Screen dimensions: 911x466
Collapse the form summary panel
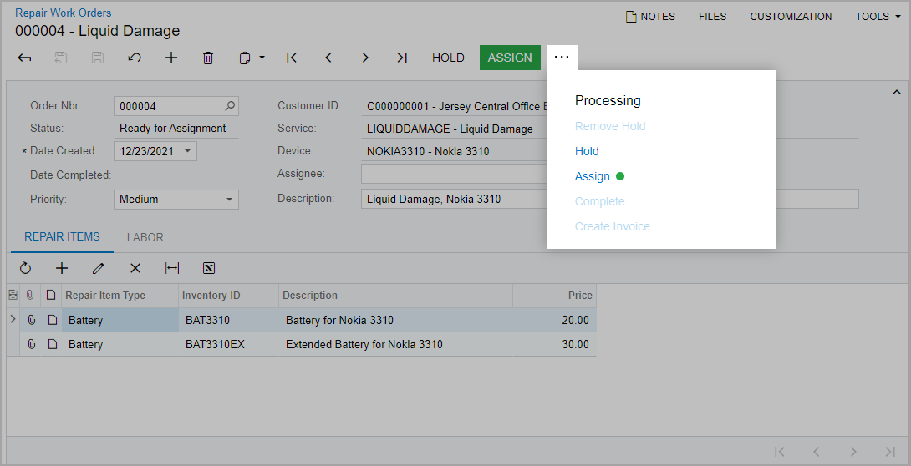(897, 92)
